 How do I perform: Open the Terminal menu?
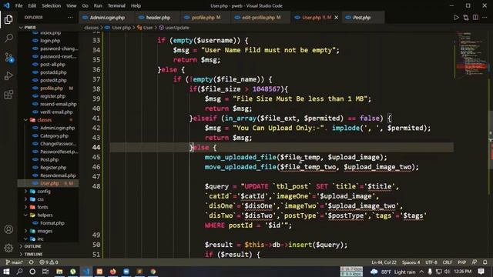tap(116, 5)
